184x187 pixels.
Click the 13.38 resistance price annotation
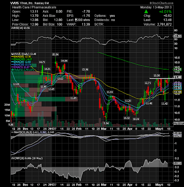(x=156, y=76)
